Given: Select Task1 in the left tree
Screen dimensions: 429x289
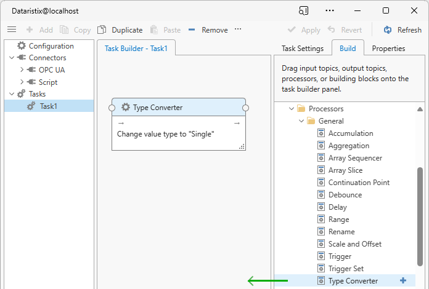Looking at the screenshot, I should (x=49, y=106).
